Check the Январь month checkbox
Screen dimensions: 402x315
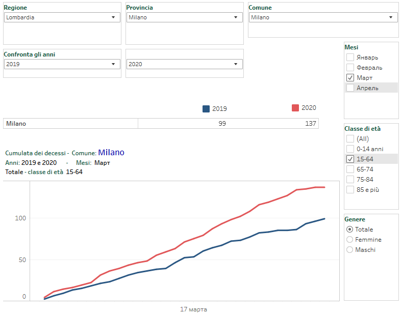(x=350, y=58)
